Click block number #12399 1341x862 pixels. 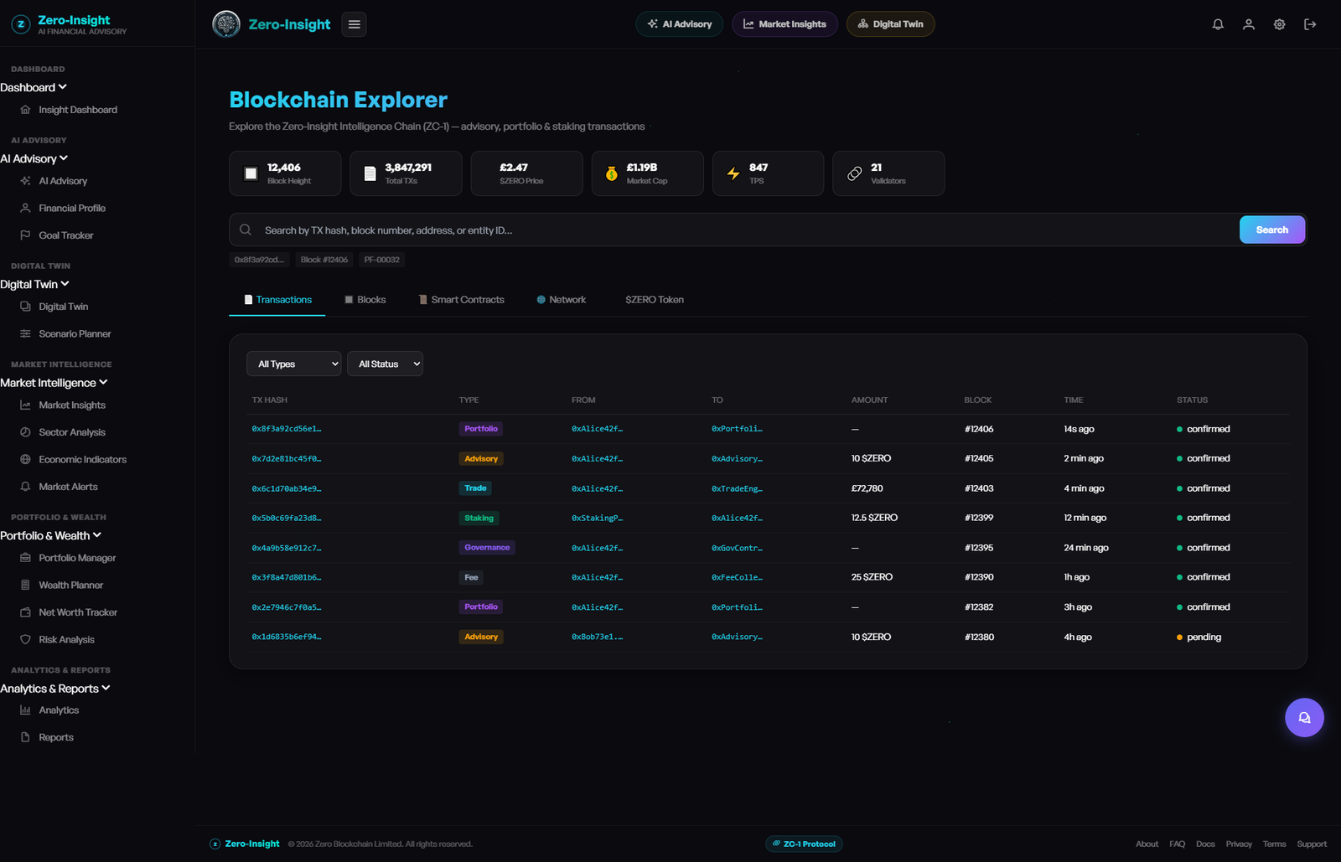tap(979, 519)
